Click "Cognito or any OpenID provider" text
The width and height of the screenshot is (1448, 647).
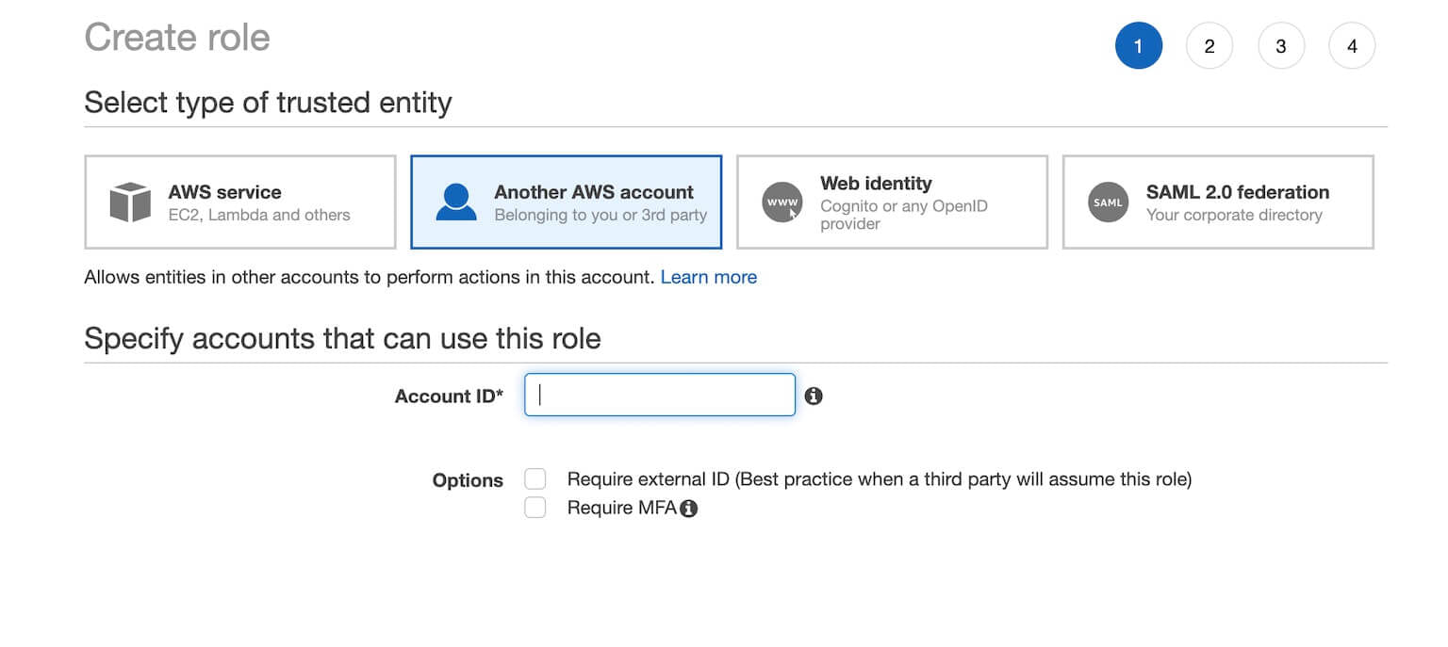click(x=904, y=215)
